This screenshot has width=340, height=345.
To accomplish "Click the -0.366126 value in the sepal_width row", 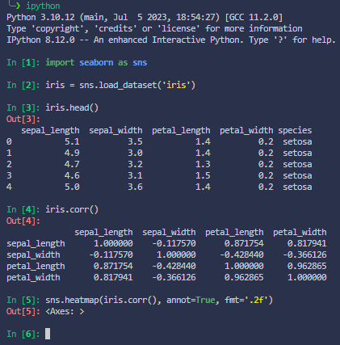I will 304,255.
